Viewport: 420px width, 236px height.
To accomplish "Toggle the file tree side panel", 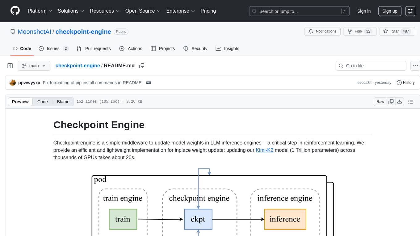I will (x=10, y=66).
